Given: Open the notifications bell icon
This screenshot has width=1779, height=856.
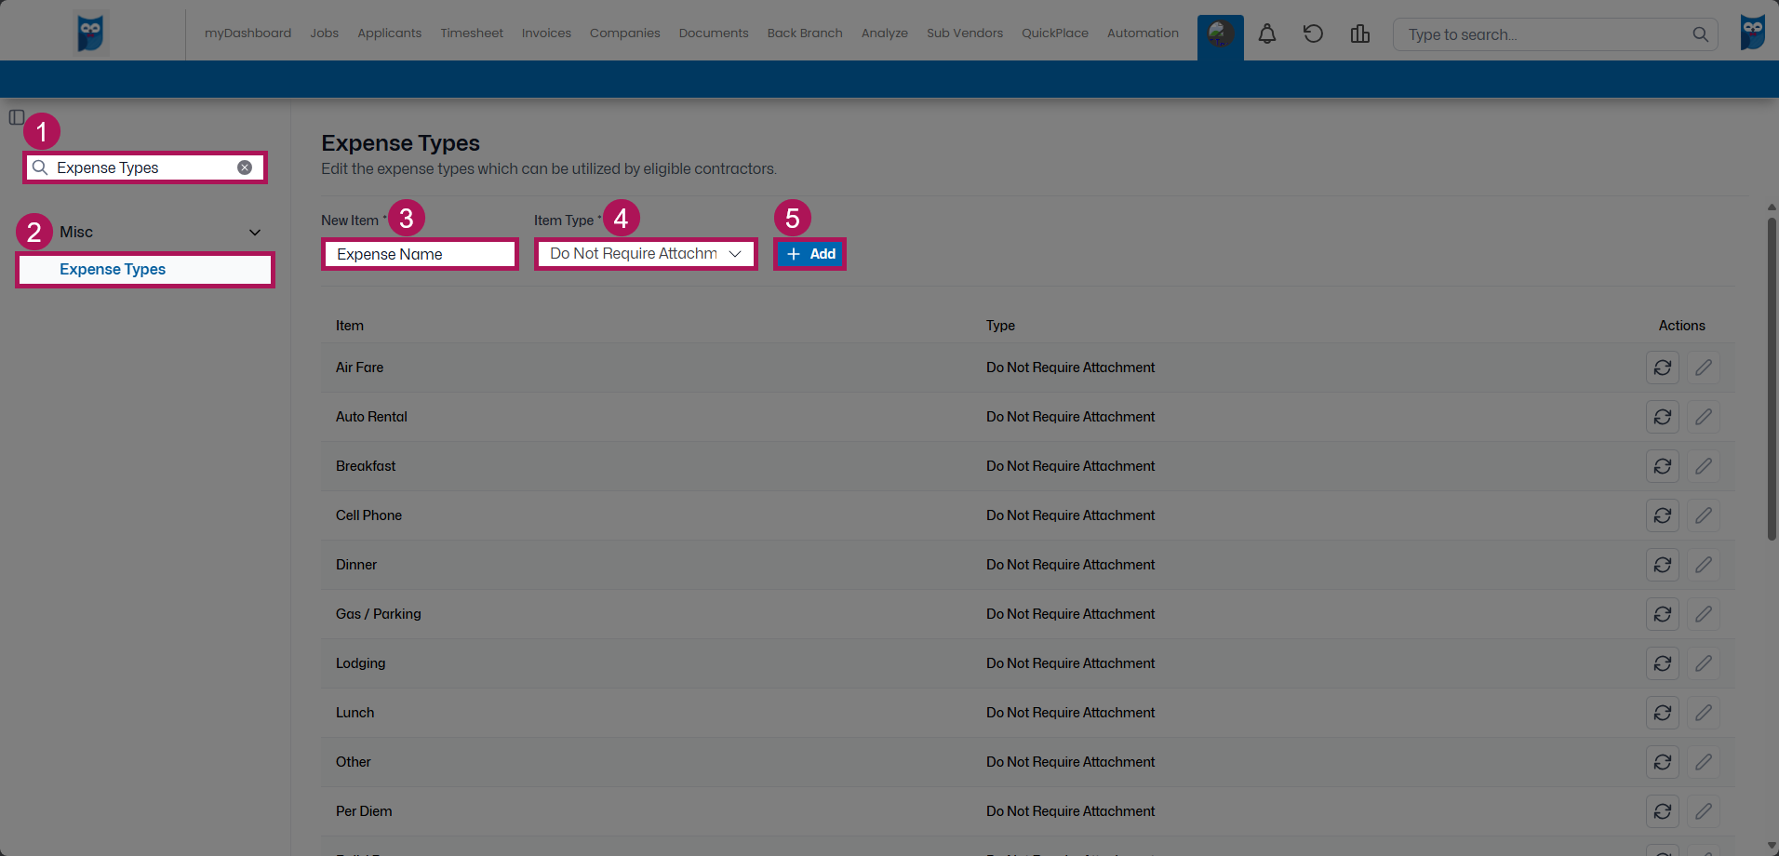Looking at the screenshot, I should (1266, 33).
